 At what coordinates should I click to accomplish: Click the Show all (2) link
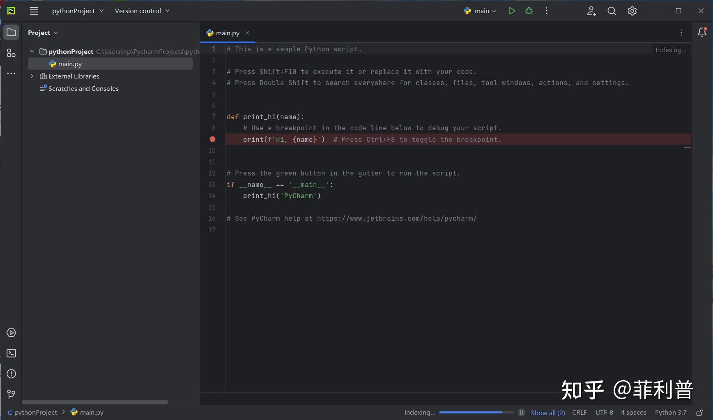coord(547,413)
